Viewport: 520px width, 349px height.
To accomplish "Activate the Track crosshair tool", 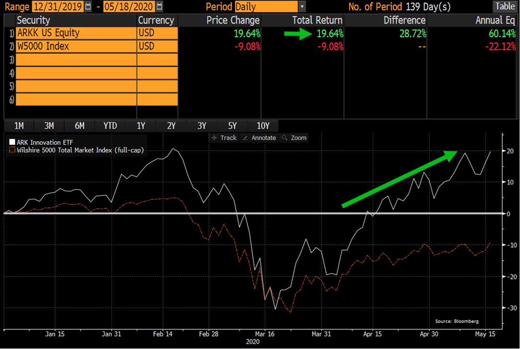I will coord(224,138).
